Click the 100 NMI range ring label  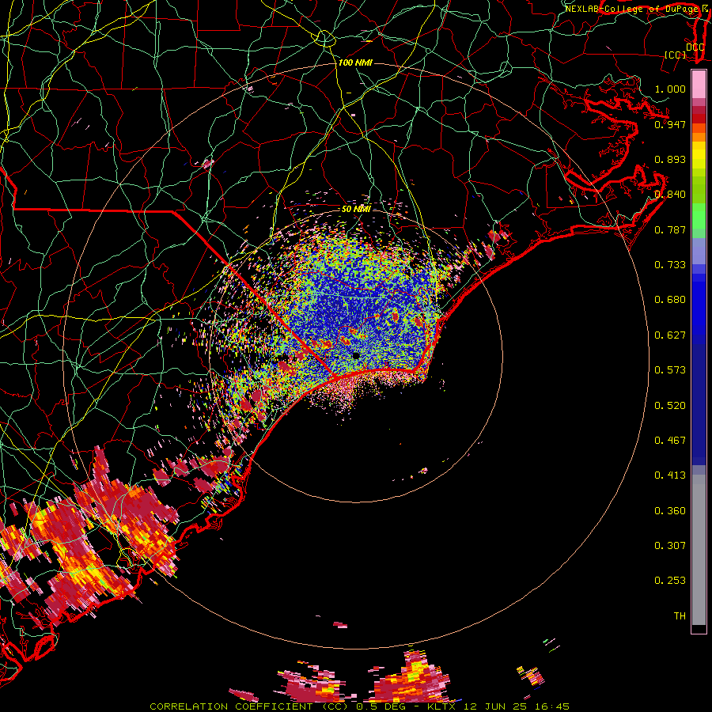[x=355, y=62]
